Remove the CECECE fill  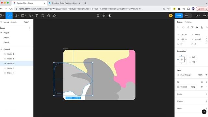(x=206, y=87)
